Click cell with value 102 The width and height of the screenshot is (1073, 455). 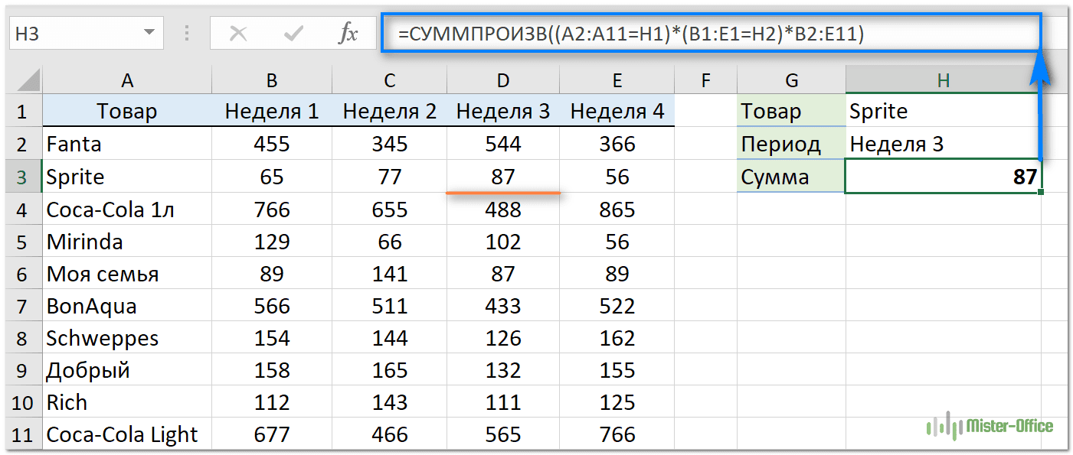[503, 242]
